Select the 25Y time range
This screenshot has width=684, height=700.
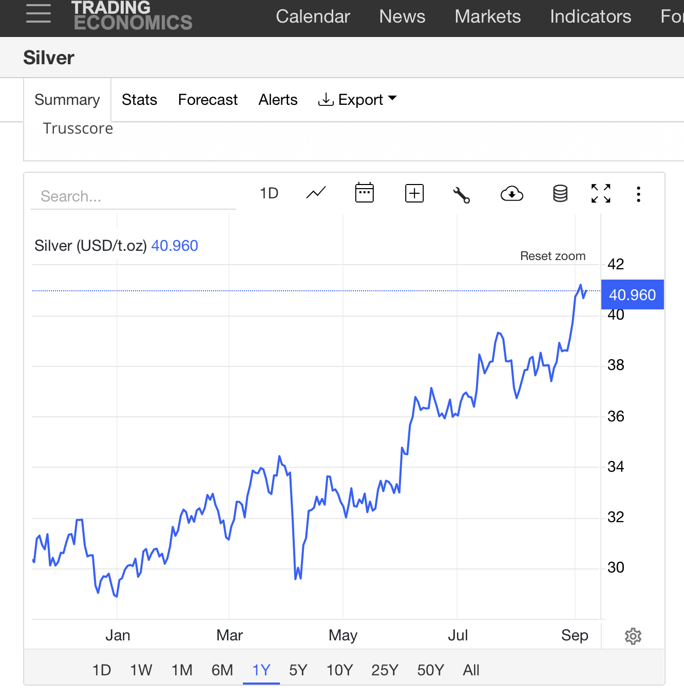385,670
